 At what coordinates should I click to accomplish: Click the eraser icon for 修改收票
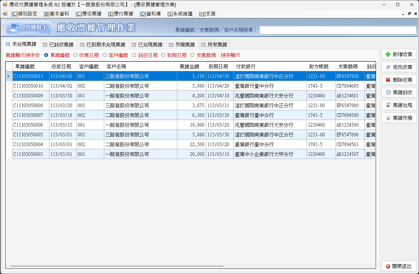[388, 67]
